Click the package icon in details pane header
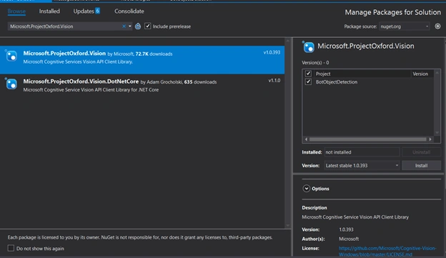This screenshot has width=446, height=258. (x=309, y=47)
